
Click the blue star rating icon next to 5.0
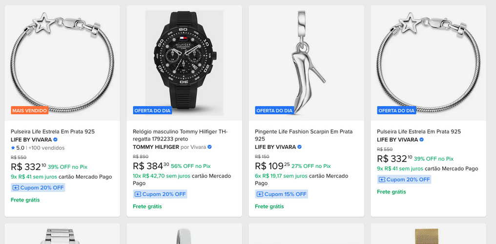pos(13,147)
